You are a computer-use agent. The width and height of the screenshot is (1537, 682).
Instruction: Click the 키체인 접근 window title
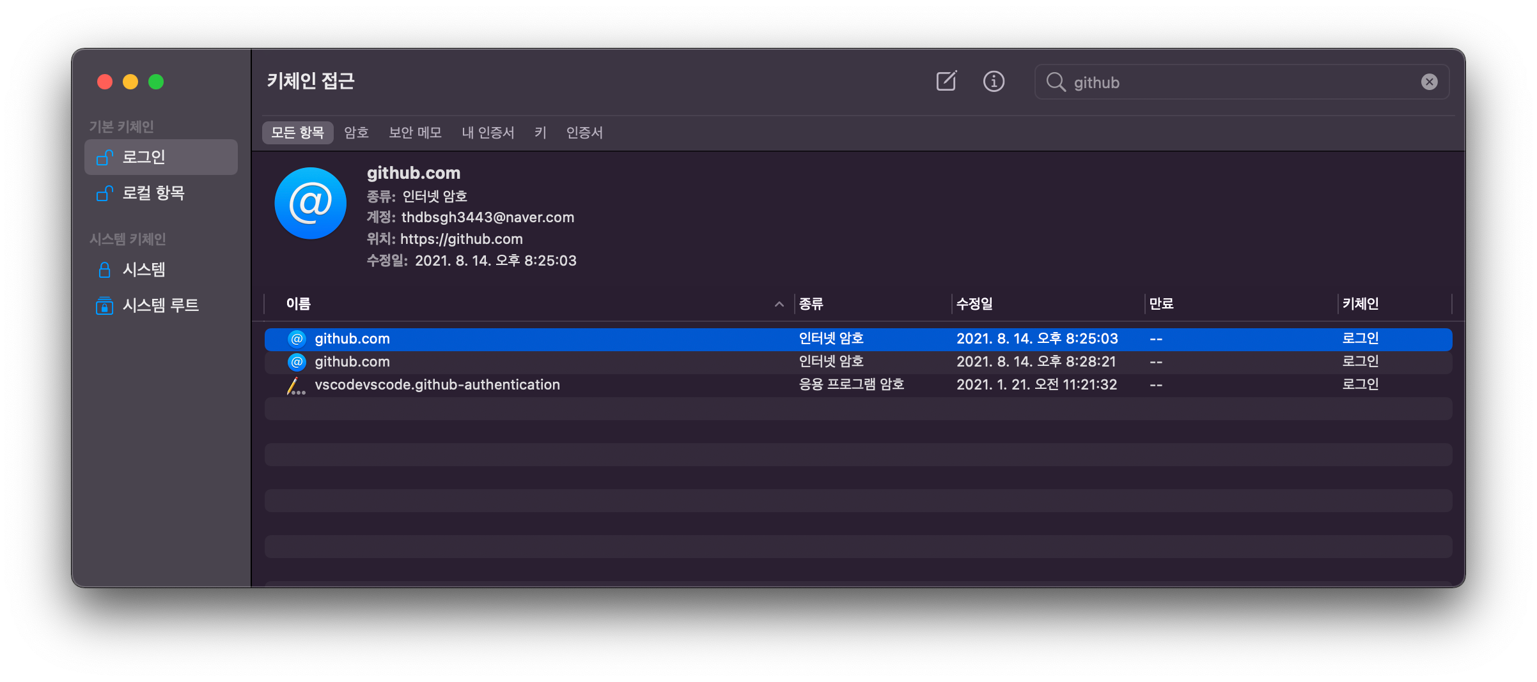310,81
